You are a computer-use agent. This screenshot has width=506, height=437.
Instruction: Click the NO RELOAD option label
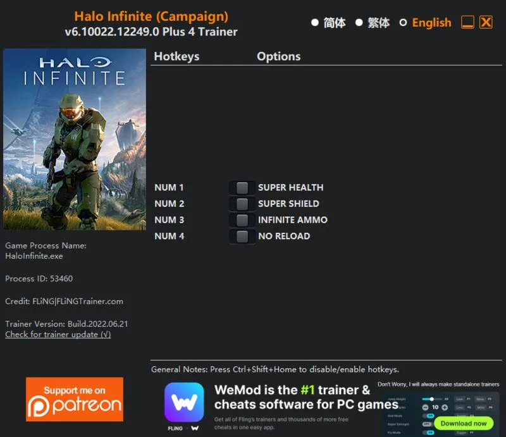(284, 237)
